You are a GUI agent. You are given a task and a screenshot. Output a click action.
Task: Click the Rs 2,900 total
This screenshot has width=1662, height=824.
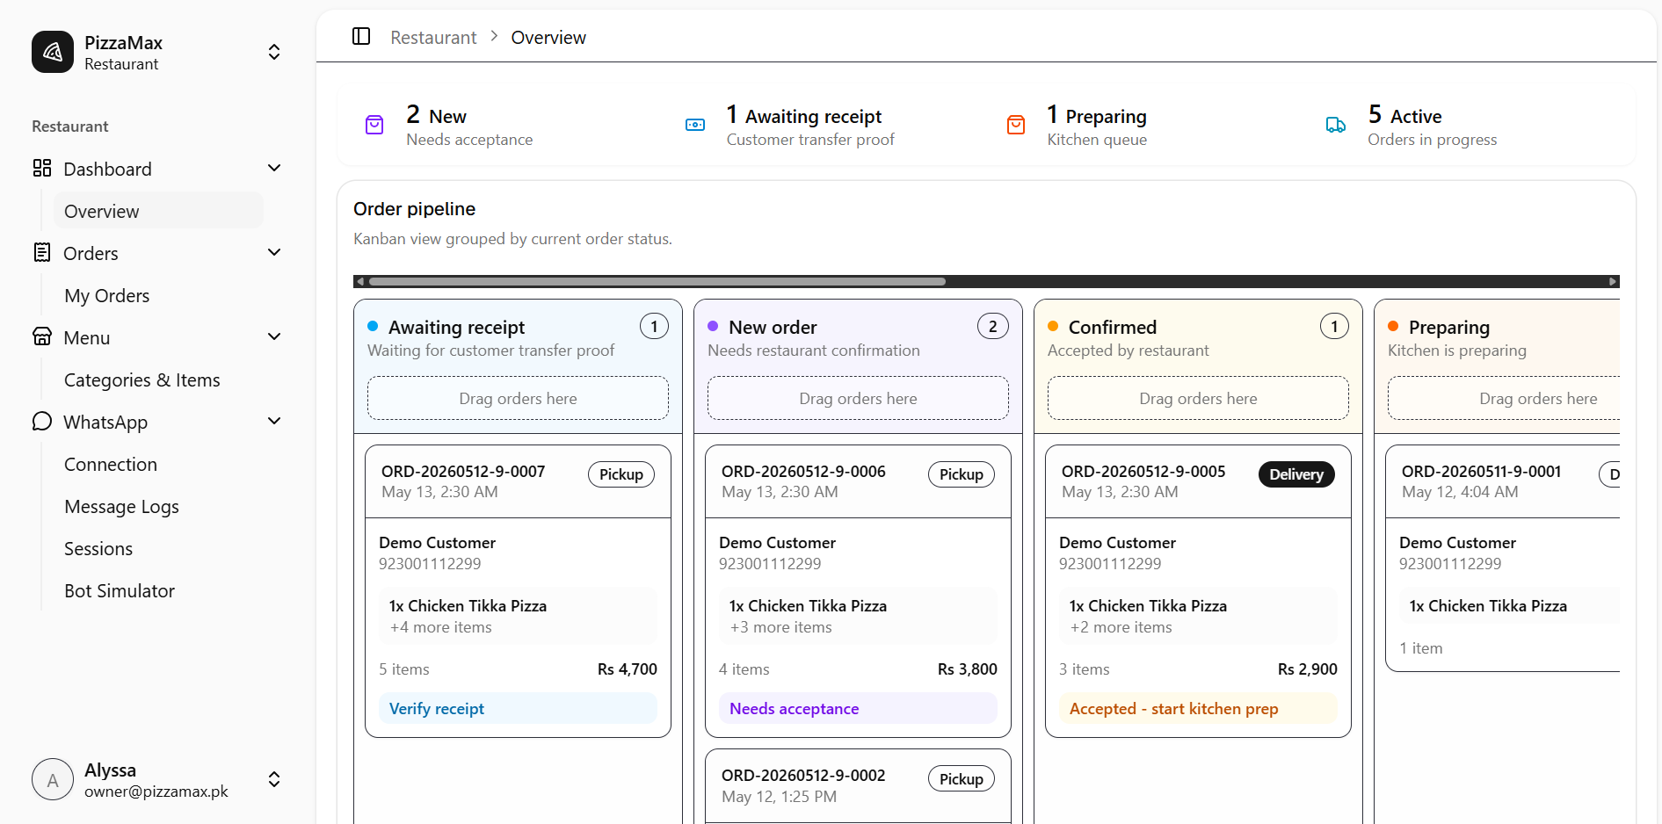(1308, 669)
